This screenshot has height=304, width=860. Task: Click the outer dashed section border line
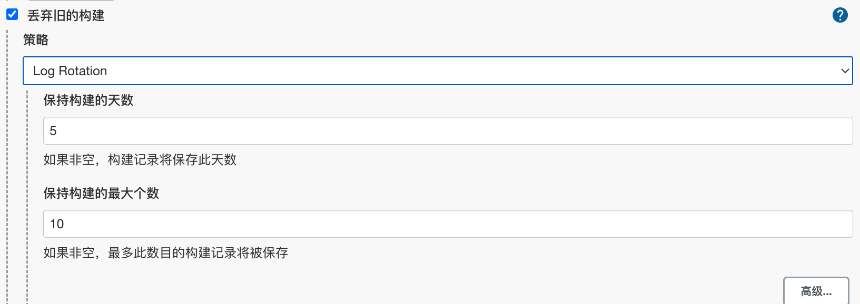[7, 158]
